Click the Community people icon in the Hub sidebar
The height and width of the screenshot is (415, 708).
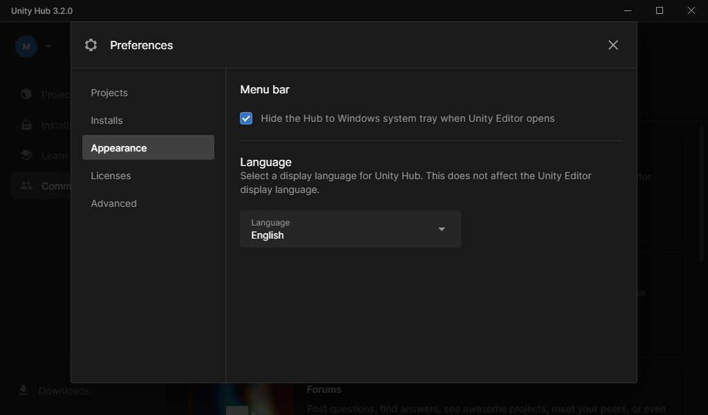point(26,185)
